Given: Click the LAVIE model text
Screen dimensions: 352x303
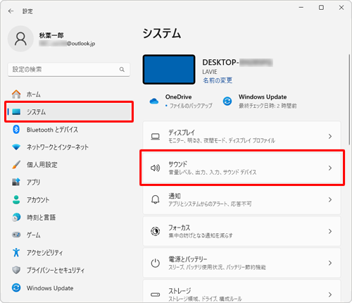Looking at the screenshot, I should [210, 72].
